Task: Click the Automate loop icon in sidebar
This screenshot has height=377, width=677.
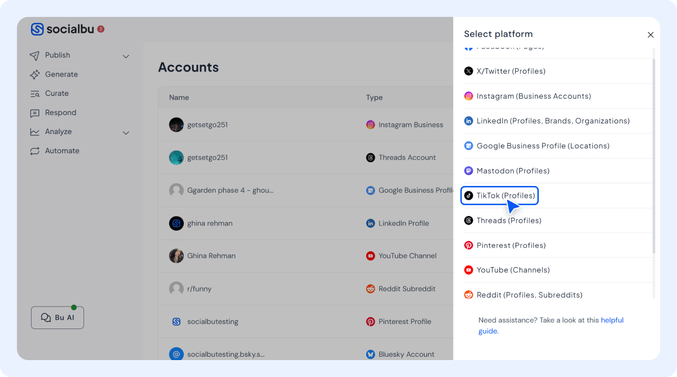Action: 35,151
